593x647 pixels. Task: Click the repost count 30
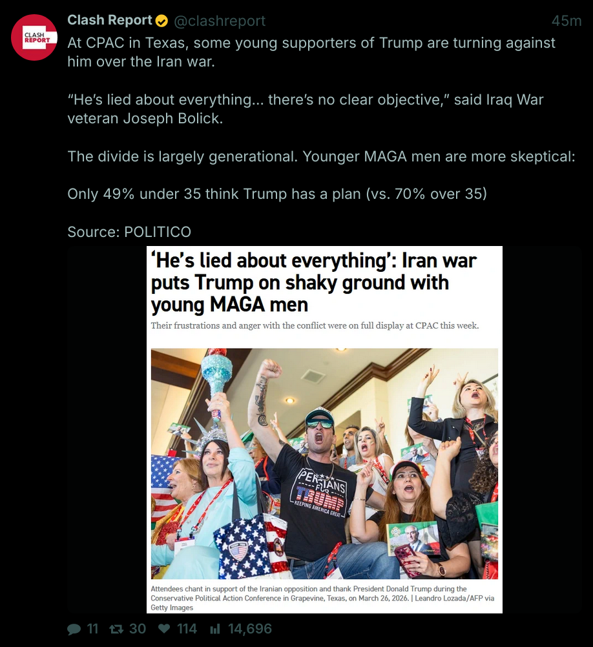pos(138,629)
